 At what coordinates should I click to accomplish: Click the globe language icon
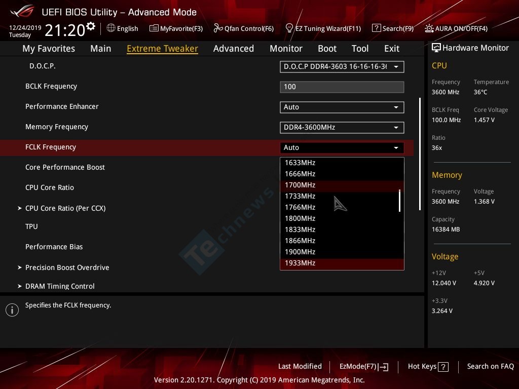pos(111,28)
